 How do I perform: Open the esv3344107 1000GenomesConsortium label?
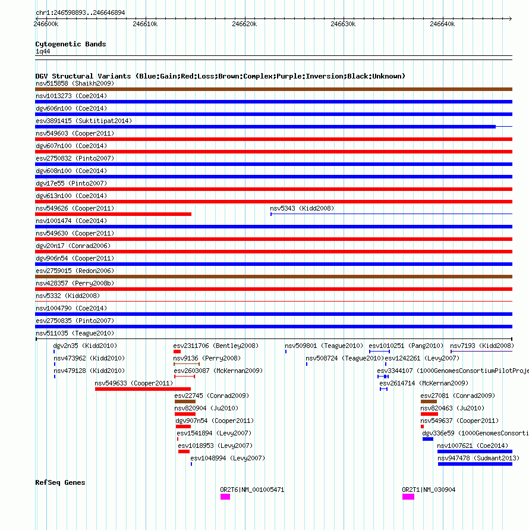(x=453, y=371)
